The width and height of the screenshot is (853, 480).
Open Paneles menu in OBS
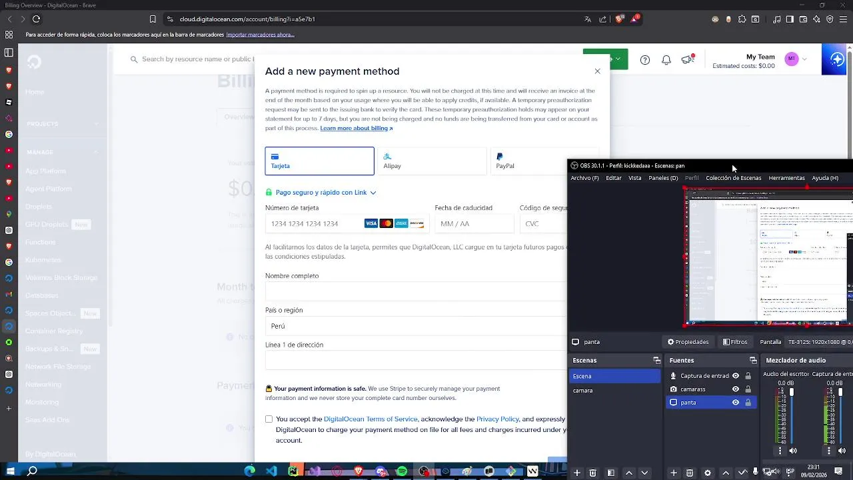(663, 178)
